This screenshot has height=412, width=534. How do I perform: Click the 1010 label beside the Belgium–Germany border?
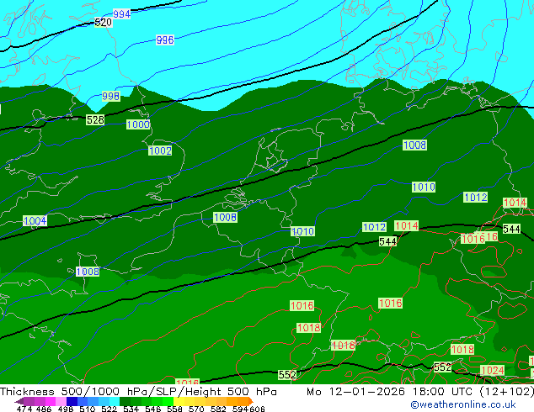click(x=302, y=231)
